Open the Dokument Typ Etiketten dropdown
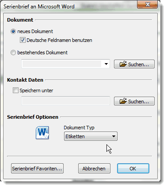This screenshot has width=167, height=188. pyautogui.click(x=91, y=136)
